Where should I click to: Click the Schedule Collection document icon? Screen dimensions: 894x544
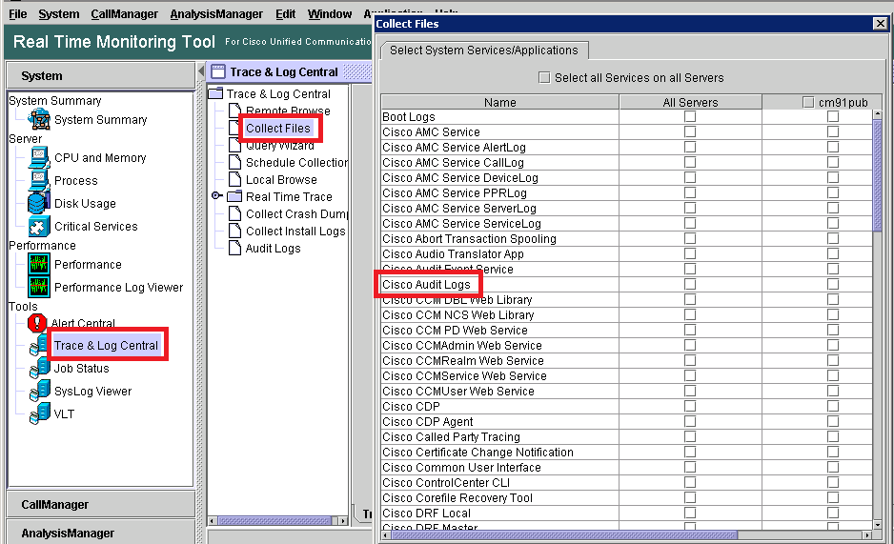coord(234,162)
